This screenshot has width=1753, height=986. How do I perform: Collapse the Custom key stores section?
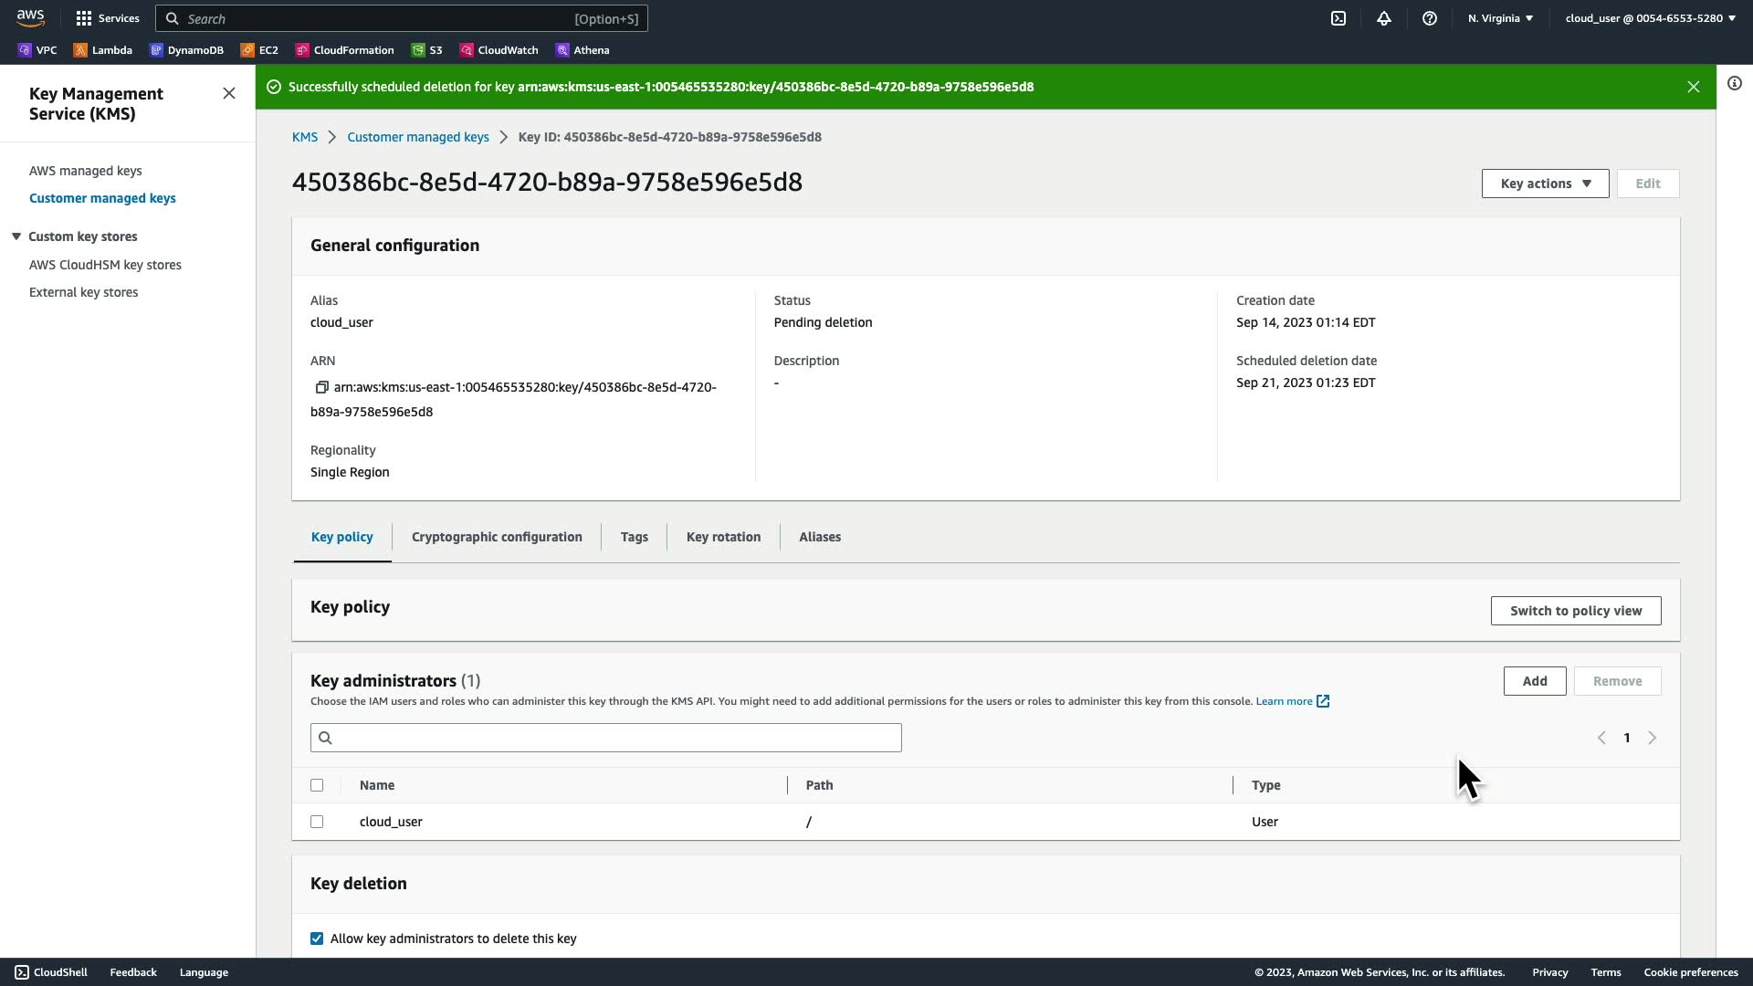pos(16,236)
